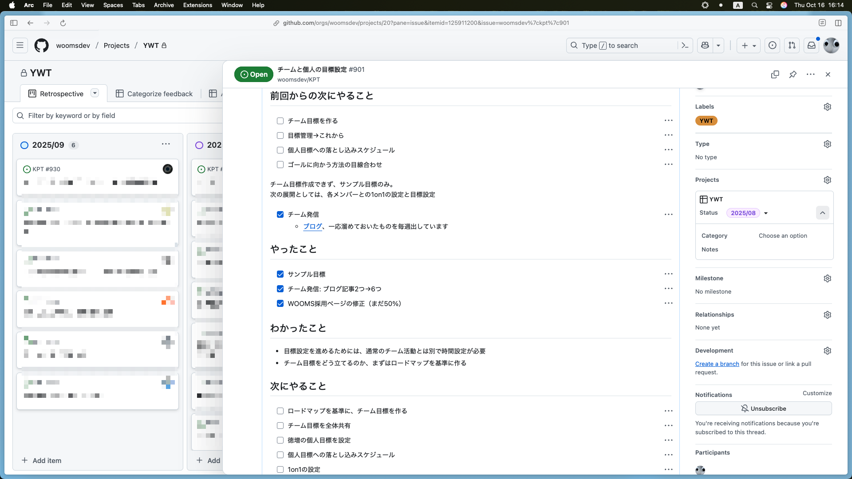Click the Unsubscribe button
This screenshot has width=852, height=479.
tap(763, 408)
